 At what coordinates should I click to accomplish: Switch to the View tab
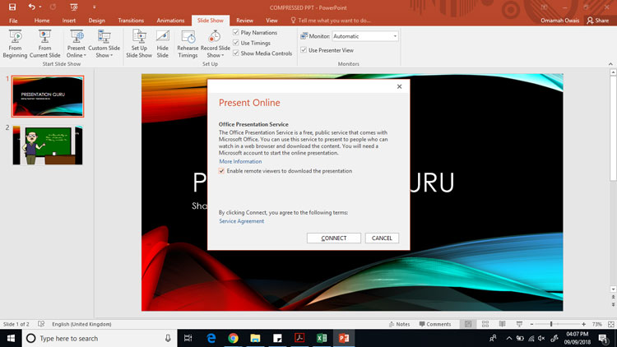(271, 21)
